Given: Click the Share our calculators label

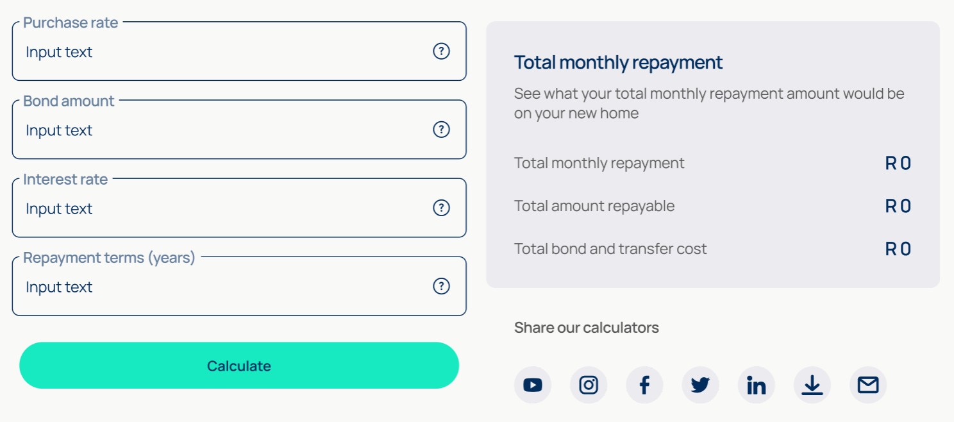Looking at the screenshot, I should pyautogui.click(x=587, y=328).
